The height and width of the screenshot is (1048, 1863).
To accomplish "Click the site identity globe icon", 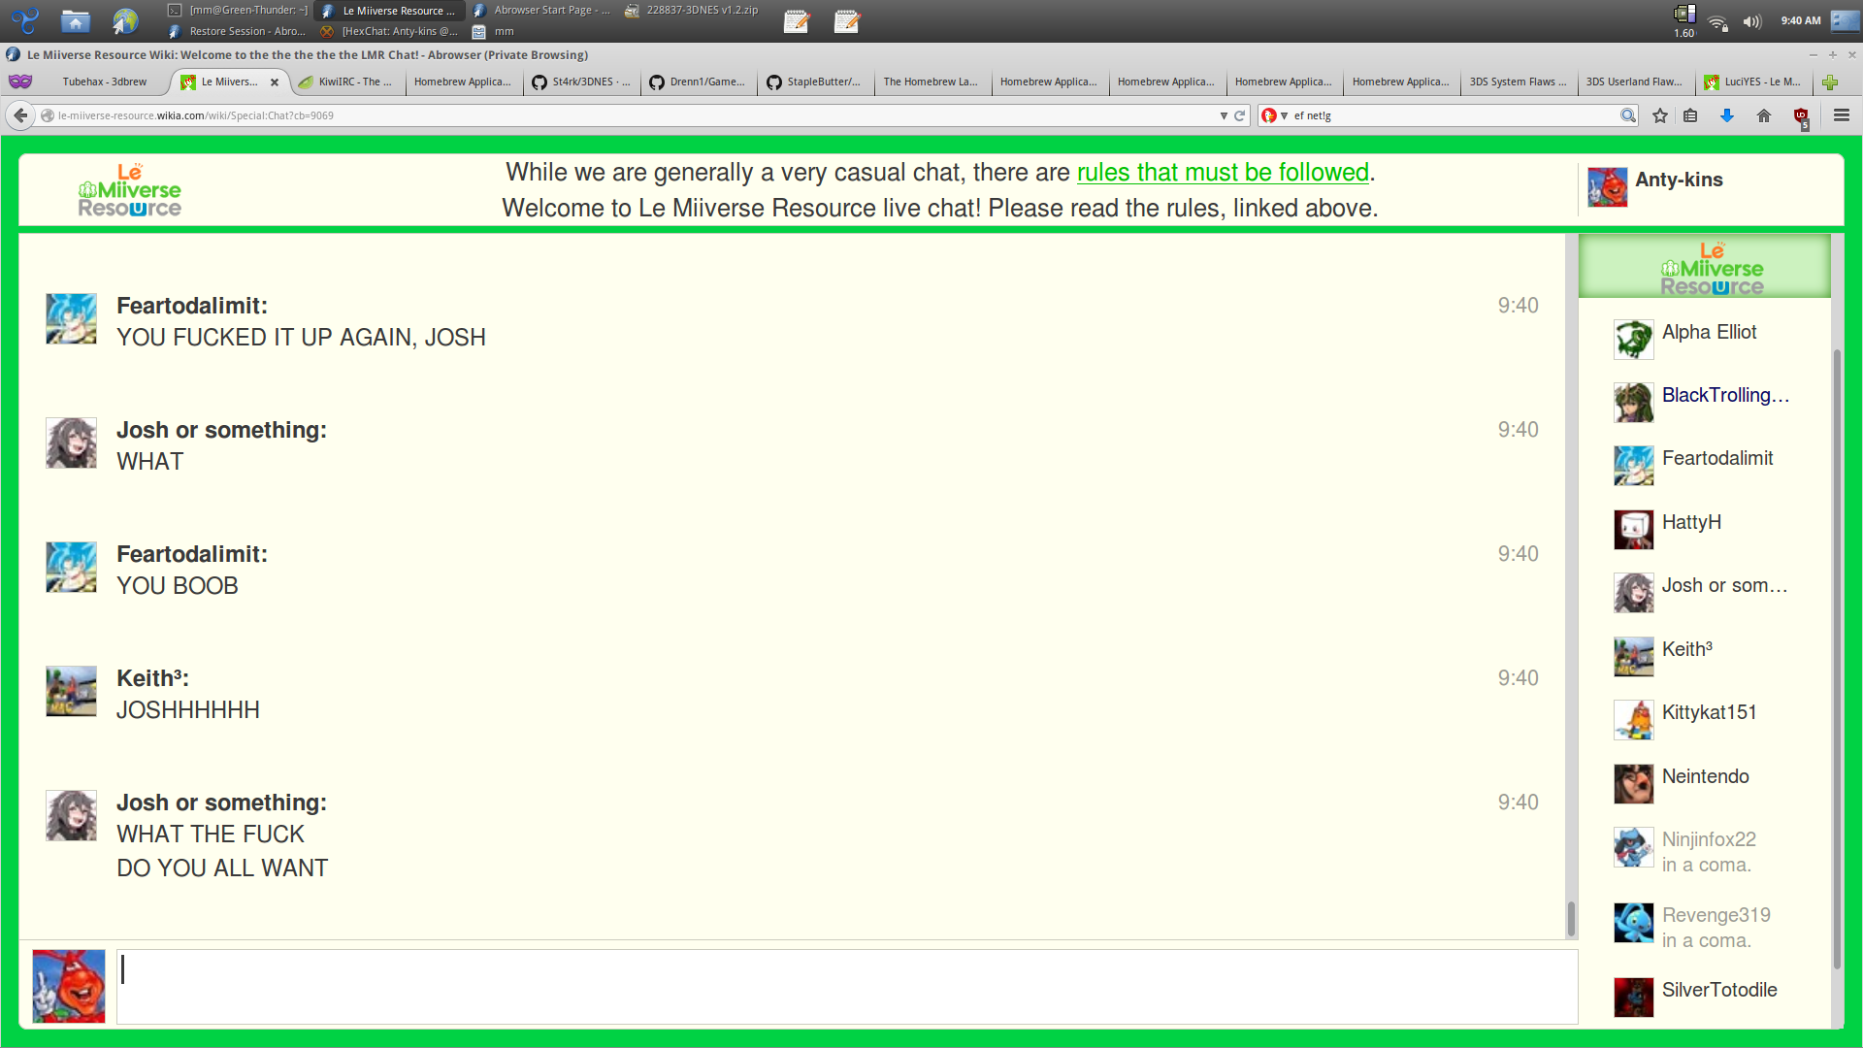I will pos(47,115).
